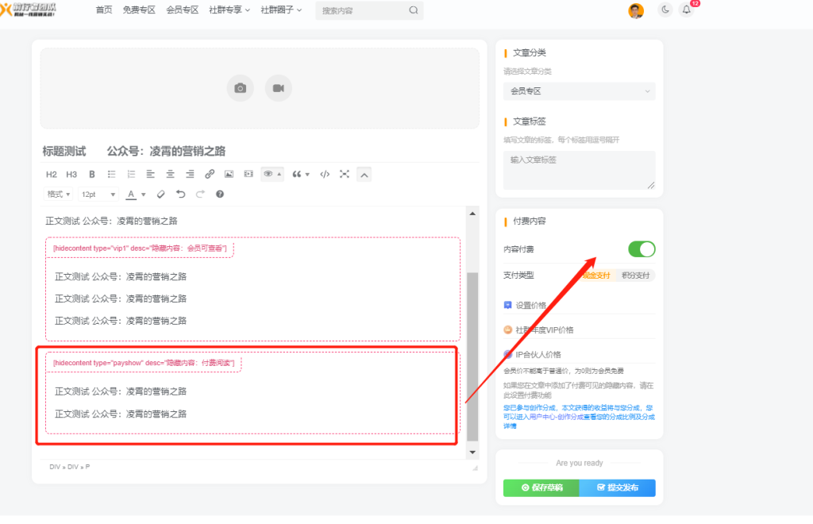Select the insert link icon
This screenshot has width=813, height=524.
point(210,174)
